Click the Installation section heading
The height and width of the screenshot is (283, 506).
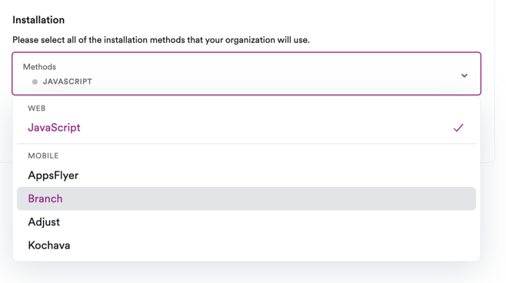(38, 20)
